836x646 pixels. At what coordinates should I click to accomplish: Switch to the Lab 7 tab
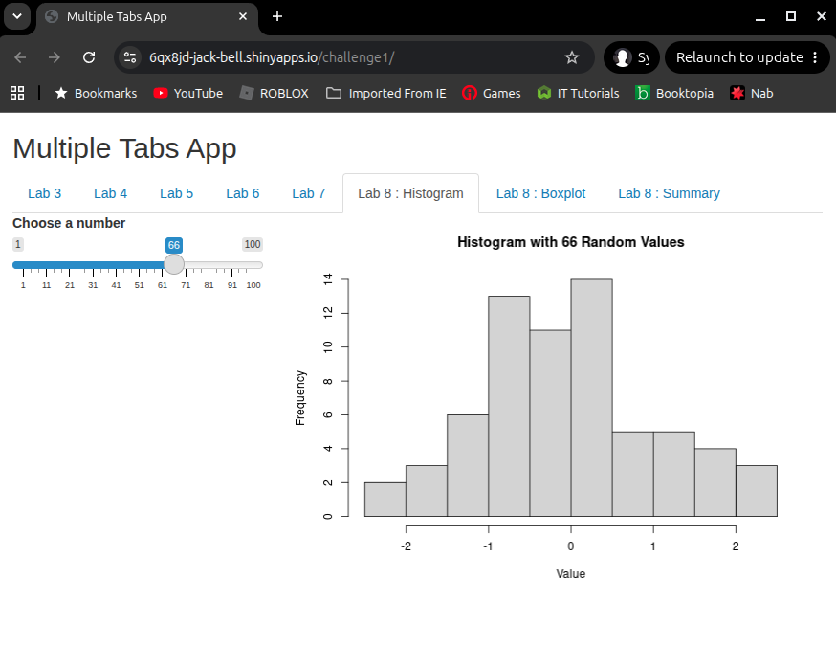point(309,193)
